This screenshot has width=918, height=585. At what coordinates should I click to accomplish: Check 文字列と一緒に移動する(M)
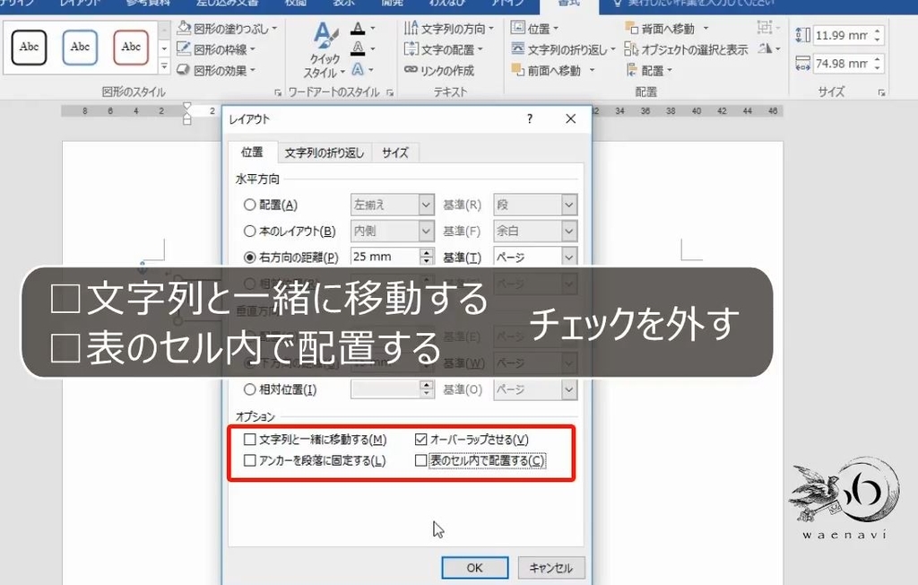[250, 439]
